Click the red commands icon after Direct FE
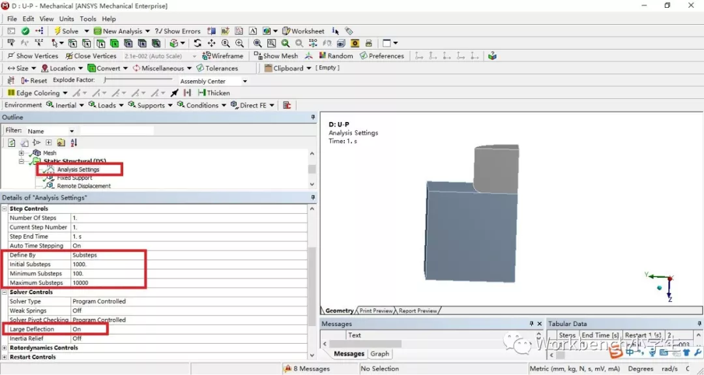Screen dimensions: 704x375 click(x=287, y=105)
